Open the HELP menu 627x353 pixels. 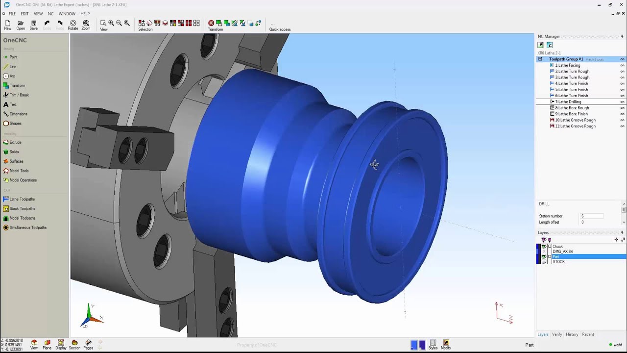point(85,14)
